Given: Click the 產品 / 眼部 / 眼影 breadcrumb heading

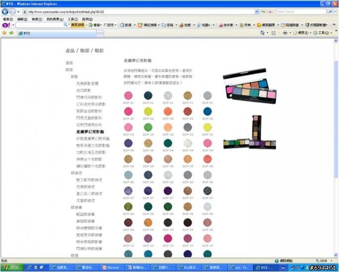Looking at the screenshot, I should point(85,50).
